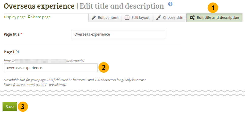
Task: Select the Edit title and description tab
Action: click(x=215, y=18)
